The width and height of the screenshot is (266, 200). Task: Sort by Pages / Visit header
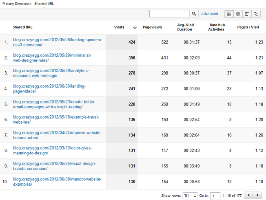[x=248, y=27]
